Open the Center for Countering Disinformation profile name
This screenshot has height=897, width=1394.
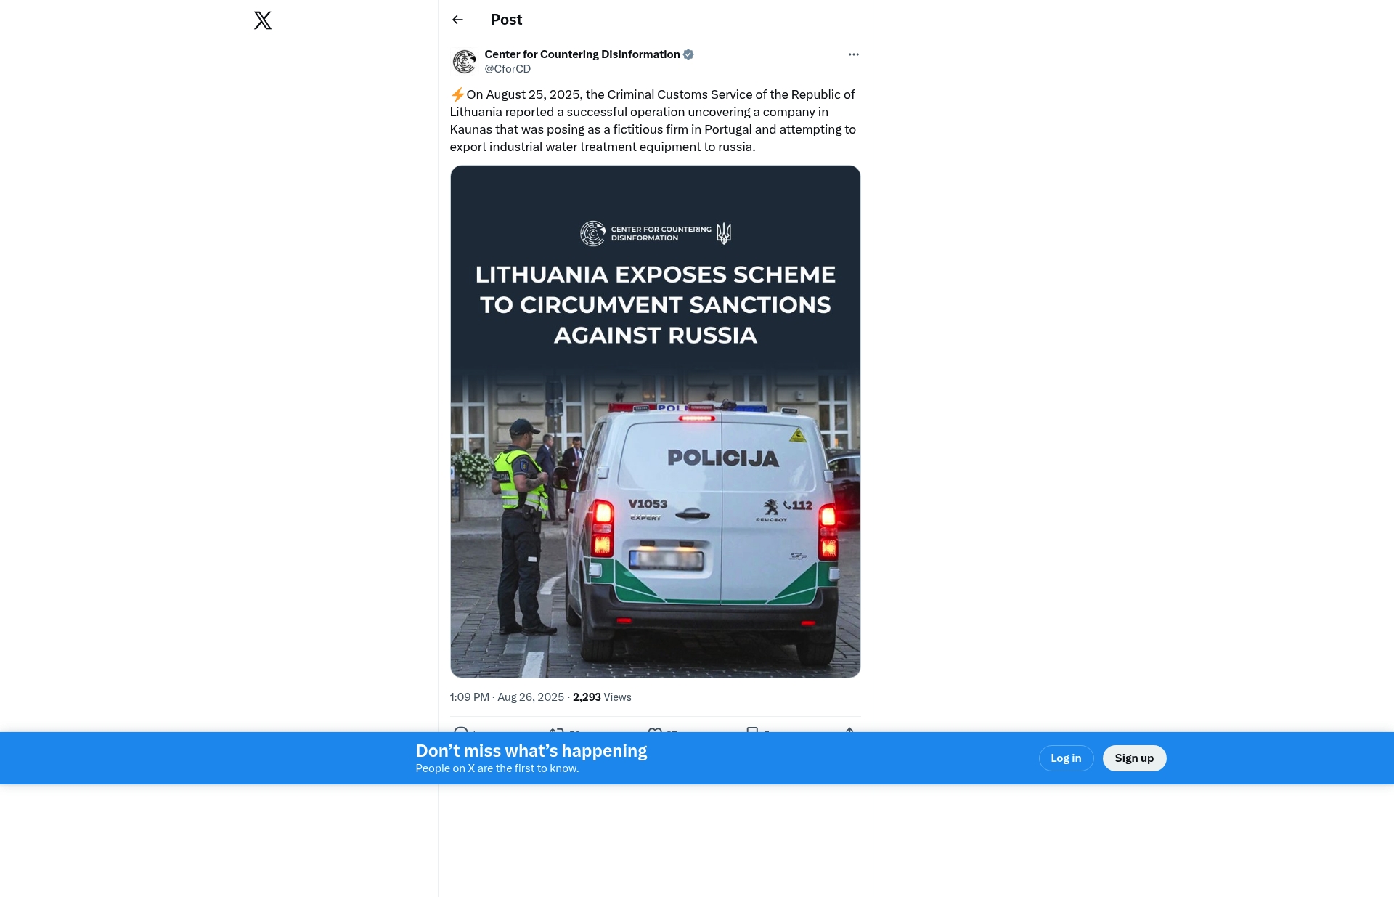582,54
